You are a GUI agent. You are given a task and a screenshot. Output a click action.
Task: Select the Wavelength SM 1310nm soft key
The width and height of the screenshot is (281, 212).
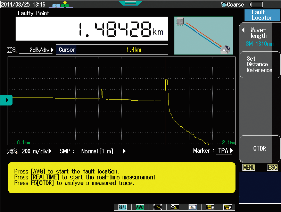pyautogui.click(x=260, y=37)
